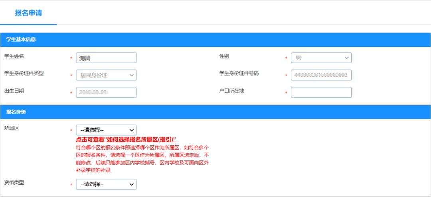This screenshot has height=197, width=431.
Task: Open the 性别 dropdown showing 男
Action: (321, 58)
